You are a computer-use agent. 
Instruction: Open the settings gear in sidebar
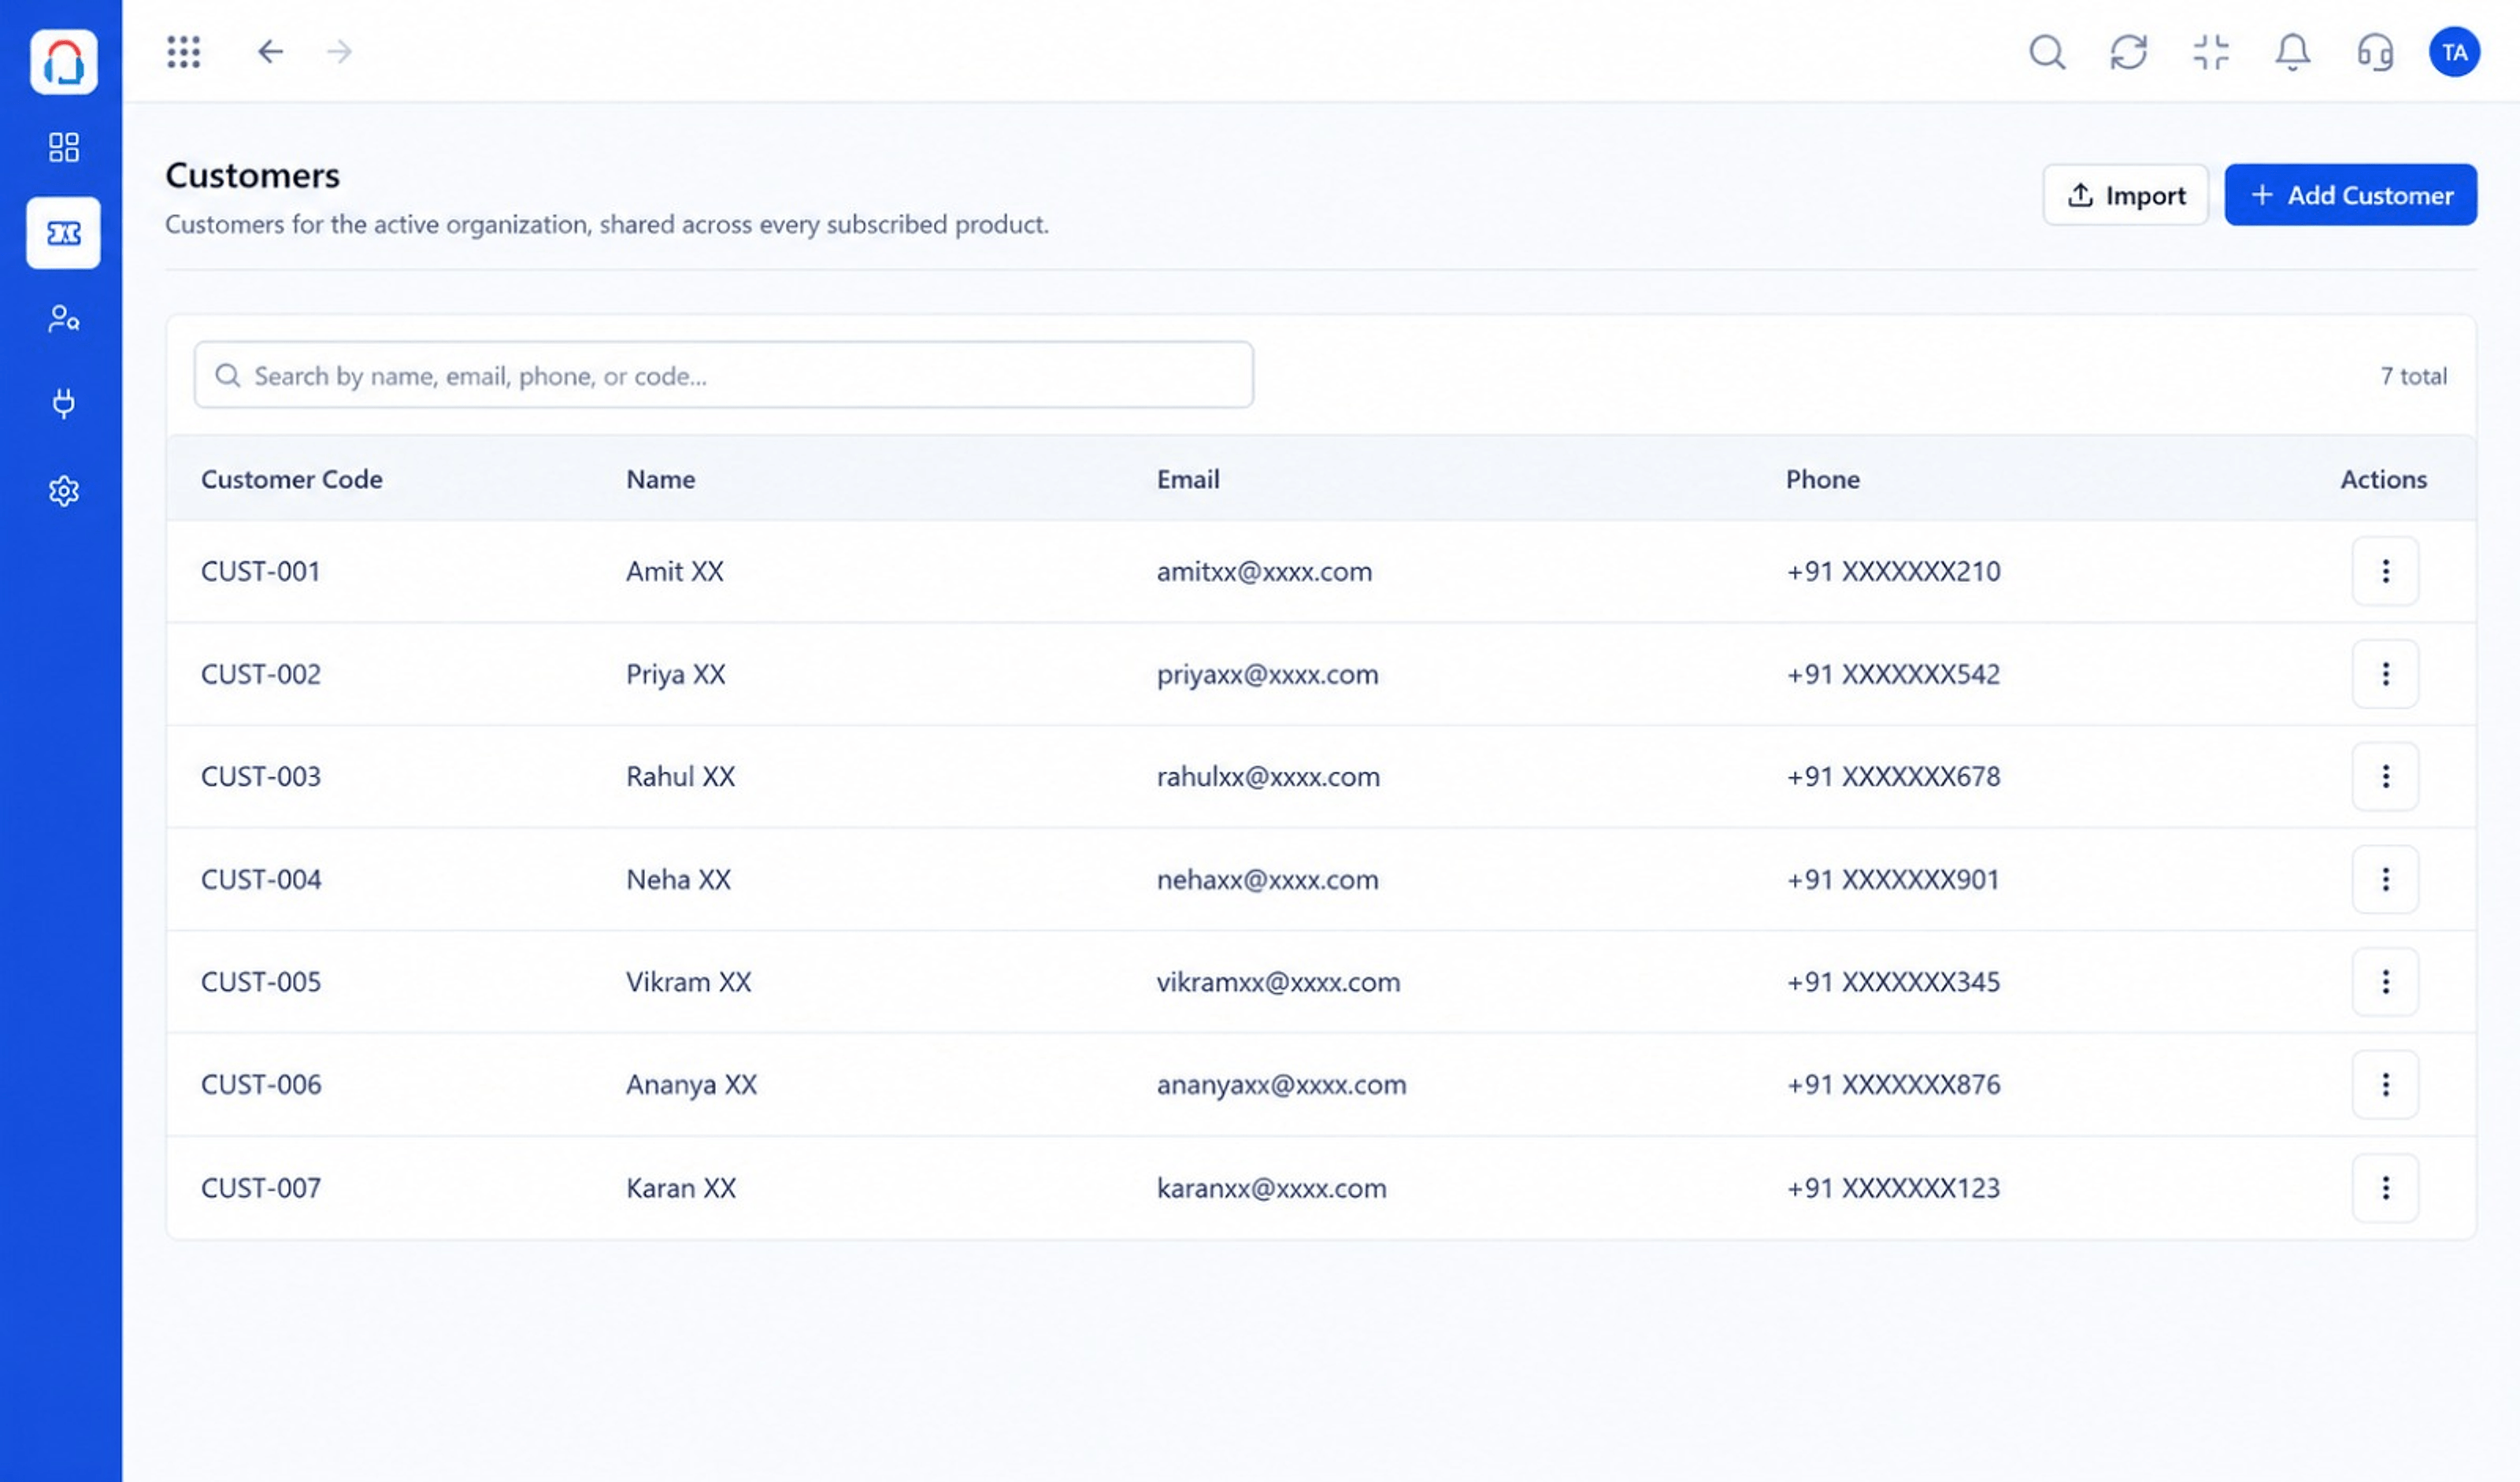click(x=63, y=491)
